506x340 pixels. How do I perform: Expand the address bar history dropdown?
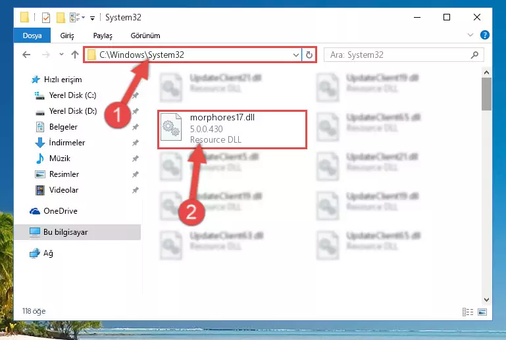coord(295,55)
